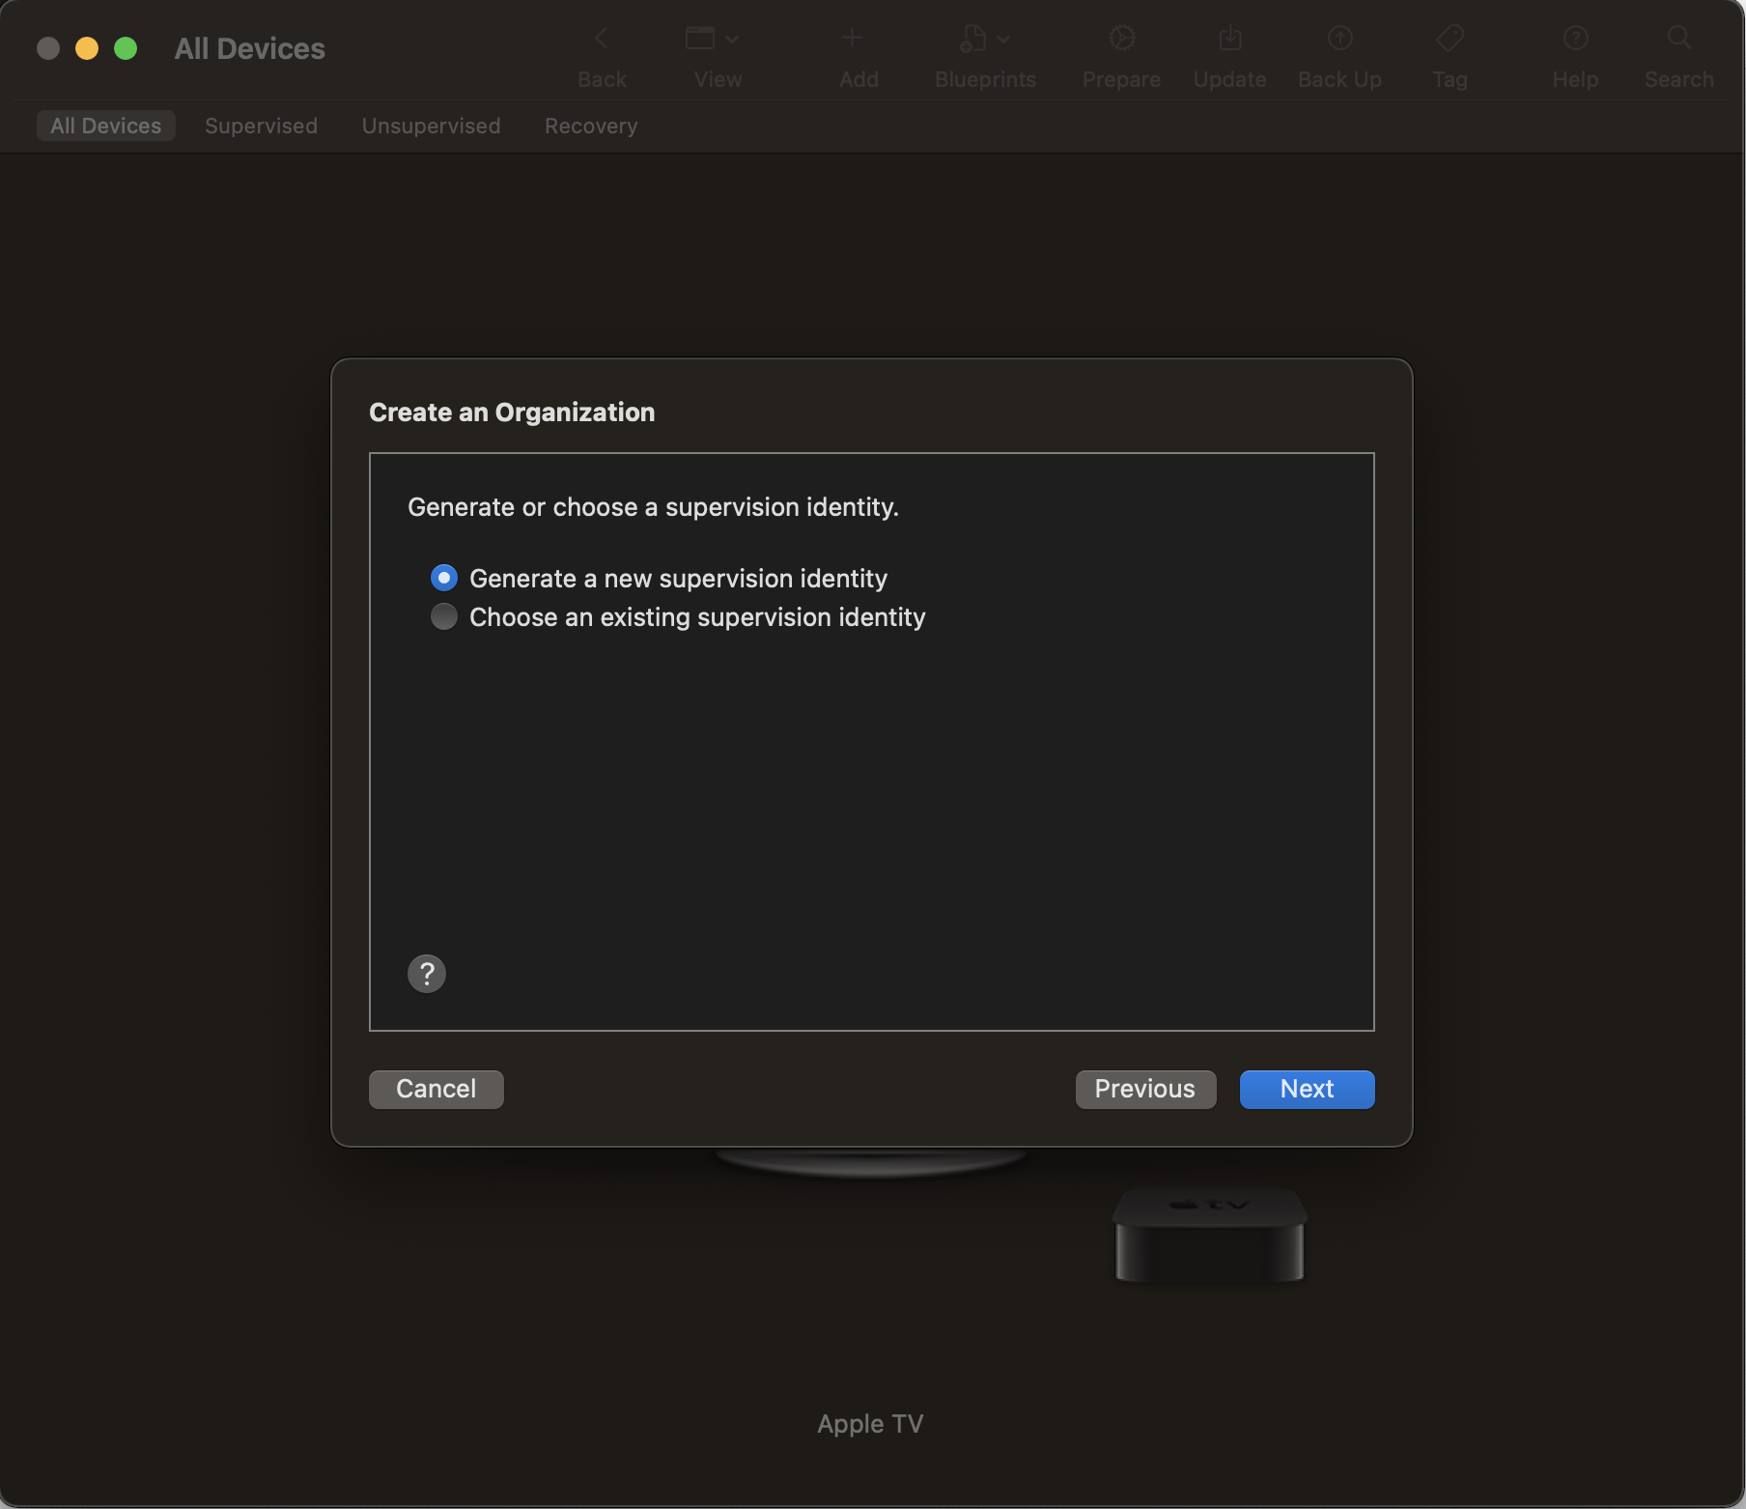The height and width of the screenshot is (1509, 1746).
Task: Cancel the Create an Organization dialog
Action: coord(436,1089)
